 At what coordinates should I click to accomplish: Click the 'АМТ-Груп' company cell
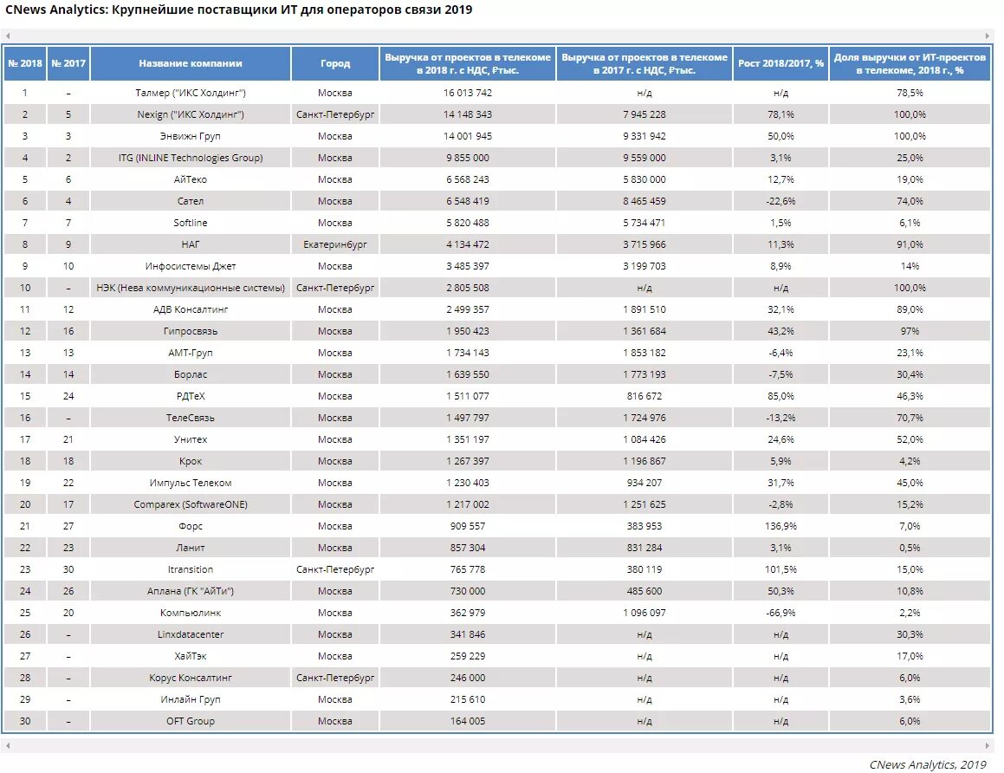tap(191, 353)
